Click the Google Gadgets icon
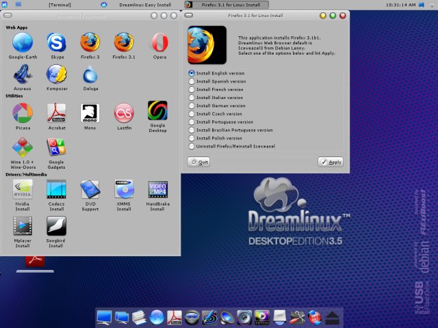The height and width of the screenshot is (328, 438). 56,147
